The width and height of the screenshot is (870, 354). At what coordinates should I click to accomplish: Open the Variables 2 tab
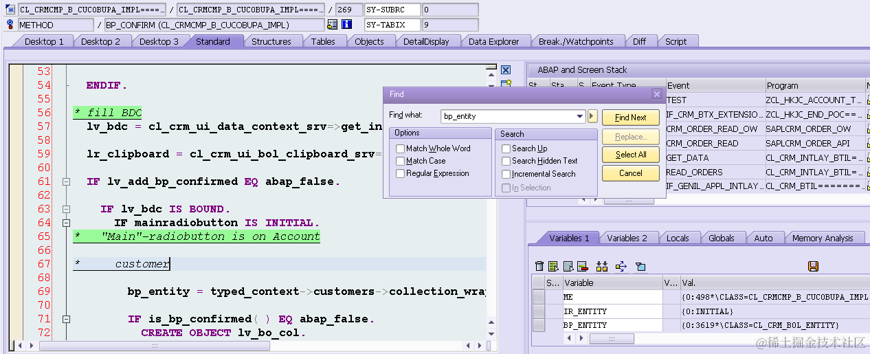(627, 238)
